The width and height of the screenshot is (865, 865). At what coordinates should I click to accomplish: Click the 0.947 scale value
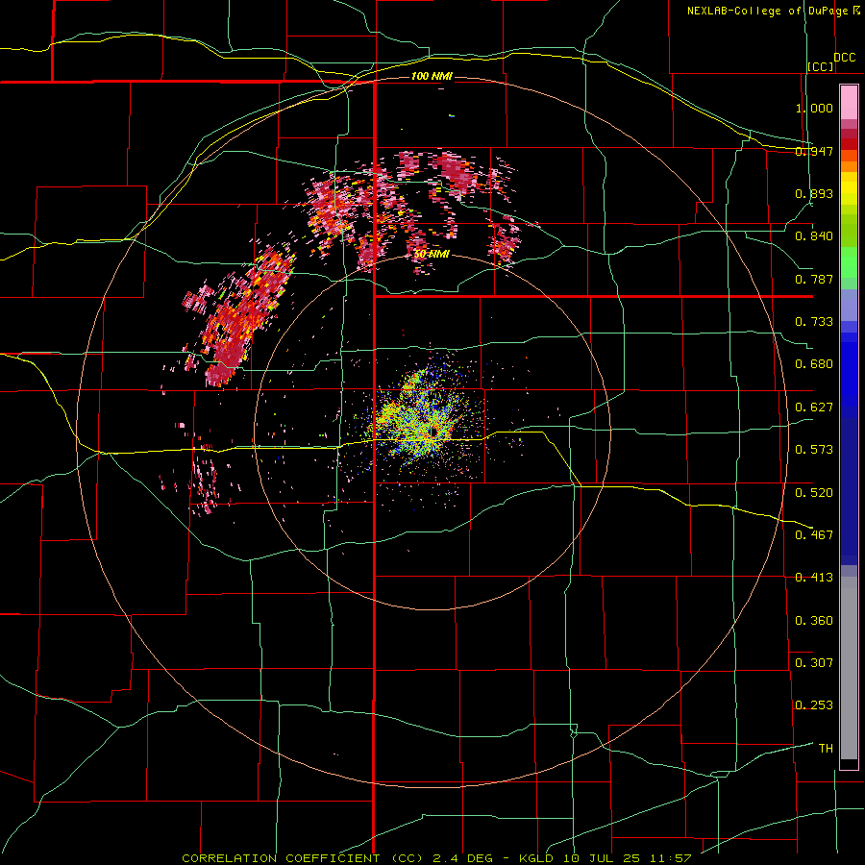coord(814,151)
